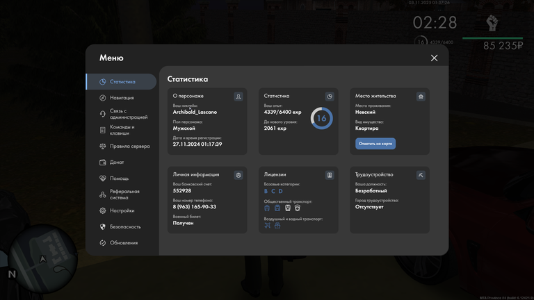Click the Меню window title

pyautogui.click(x=111, y=58)
